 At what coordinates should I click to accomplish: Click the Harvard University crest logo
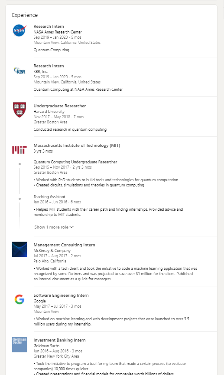(19, 110)
